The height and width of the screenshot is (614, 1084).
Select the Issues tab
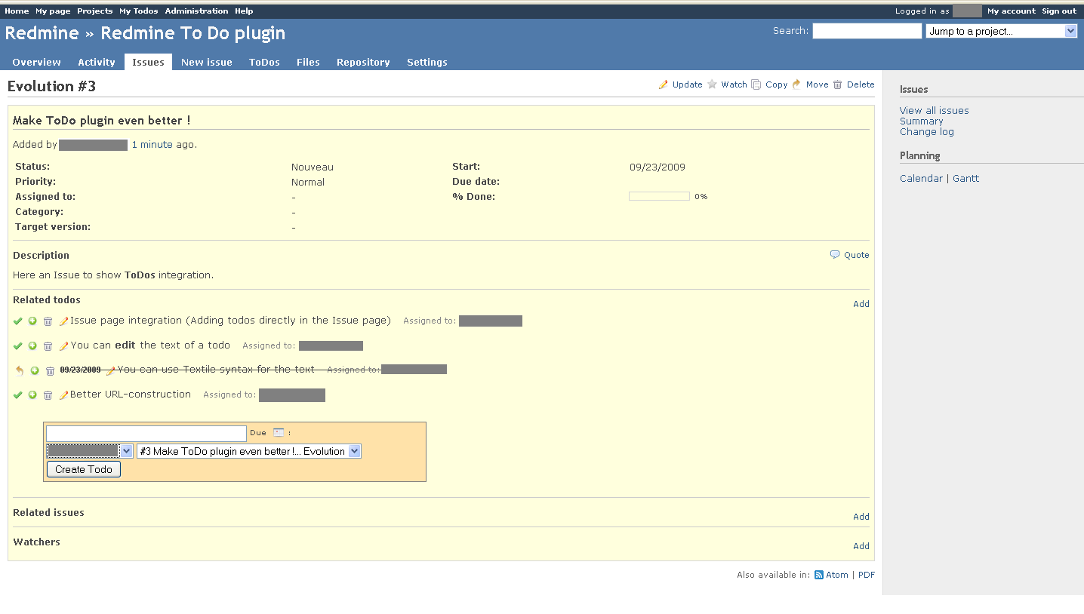pyautogui.click(x=148, y=62)
